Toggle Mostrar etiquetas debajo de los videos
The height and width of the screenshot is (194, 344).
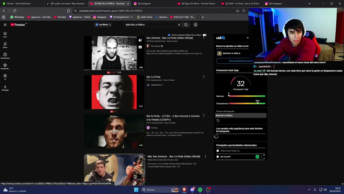tap(205, 35)
